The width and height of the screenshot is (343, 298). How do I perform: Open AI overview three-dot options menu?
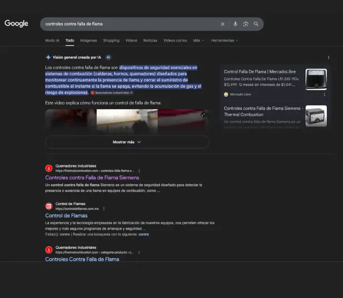[x=329, y=58]
